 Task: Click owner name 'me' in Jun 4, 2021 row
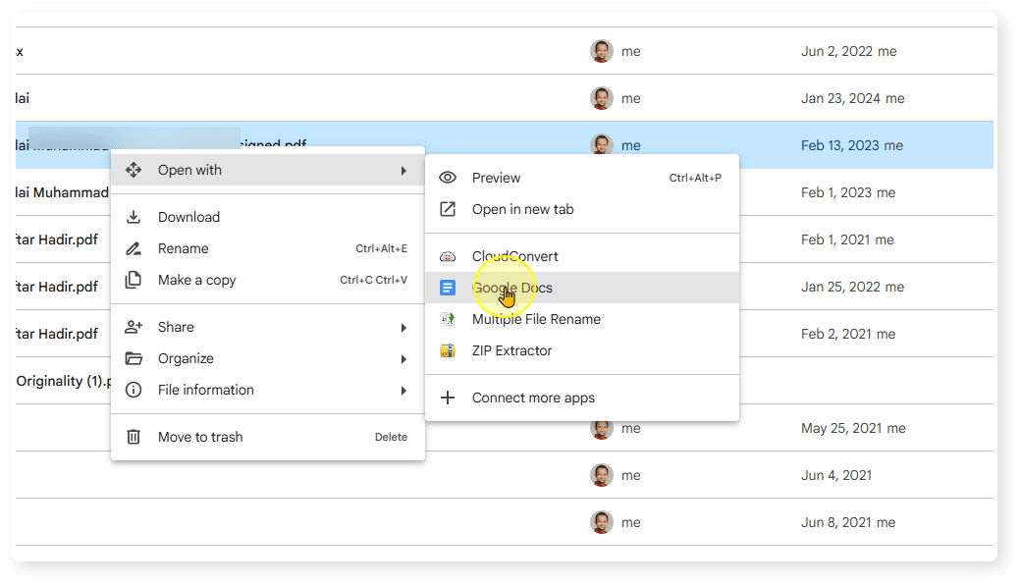(x=631, y=476)
